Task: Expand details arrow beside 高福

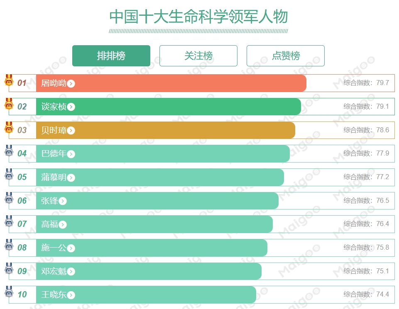Action: click(63, 225)
